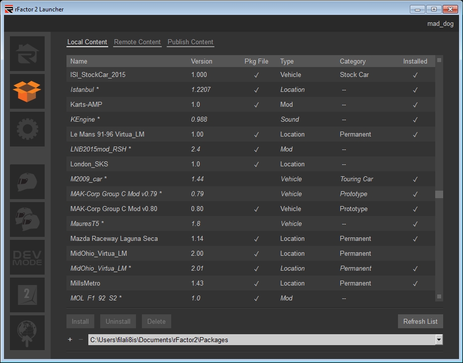Open the launcher home icon in sidebar

27,54
